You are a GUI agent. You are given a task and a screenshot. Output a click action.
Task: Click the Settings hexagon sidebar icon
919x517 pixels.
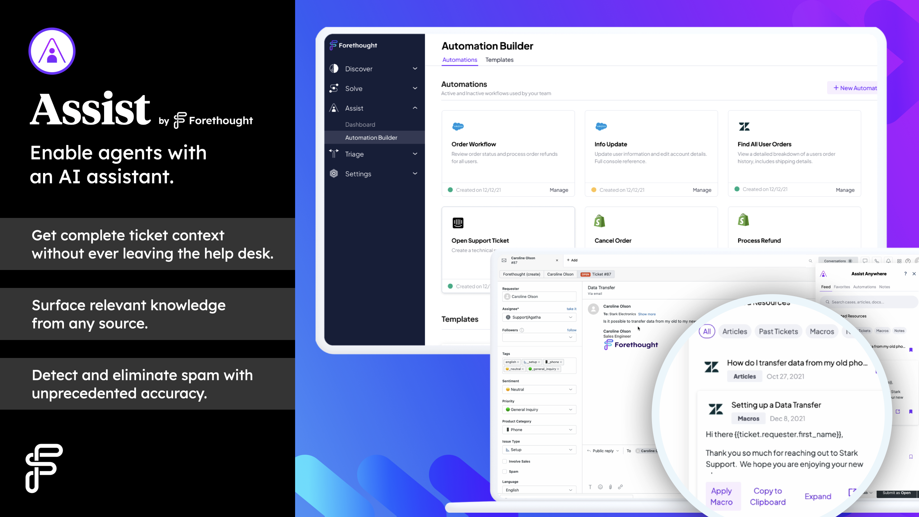(x=334, y=174)
